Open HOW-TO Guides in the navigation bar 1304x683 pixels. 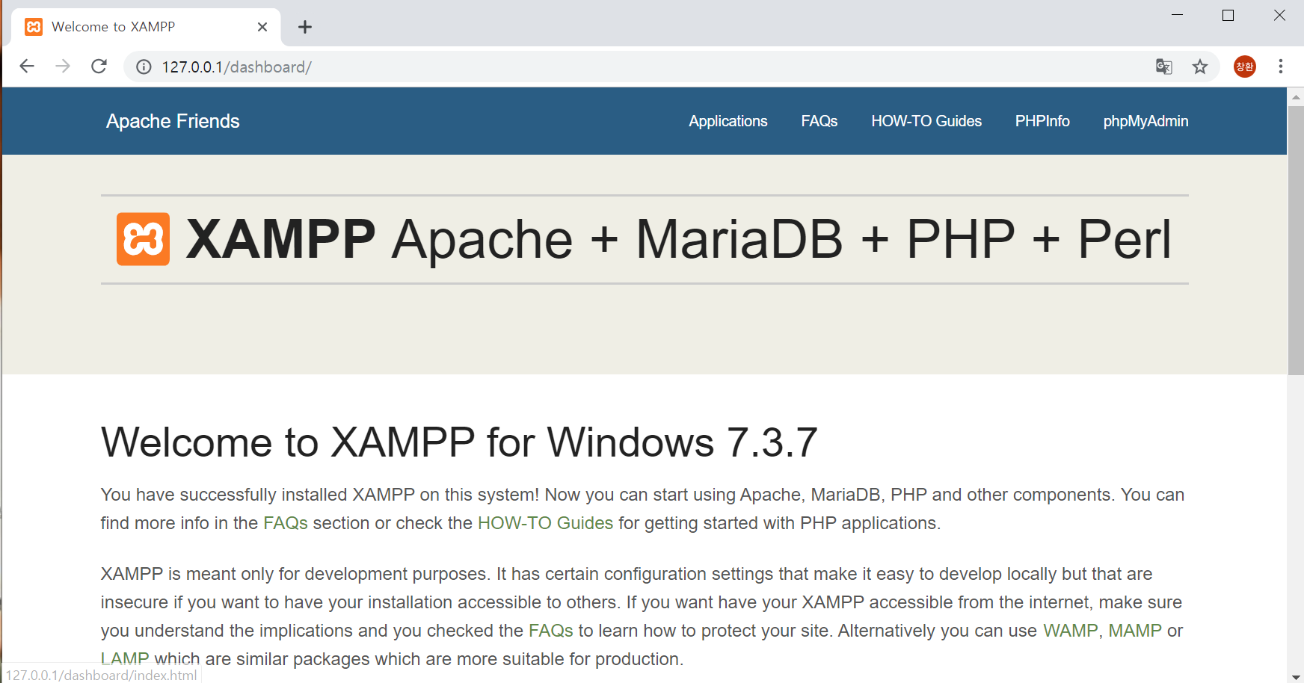926,121
